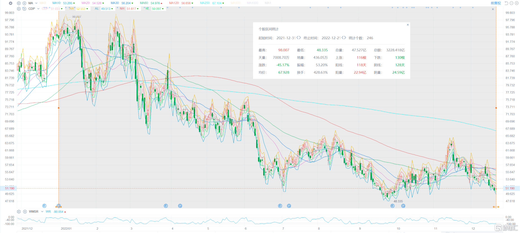Remove the CDP indicator with its X icon
The height and width of the screenshot is (233, 520).
[x=25, y=9]
